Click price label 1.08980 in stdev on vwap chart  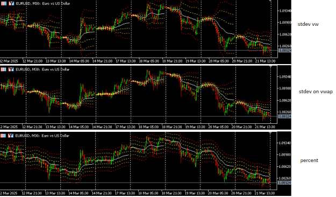[285, 88]
